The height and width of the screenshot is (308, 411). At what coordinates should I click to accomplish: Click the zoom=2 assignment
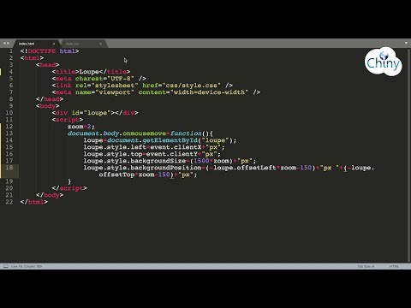[x=81, y=127]
